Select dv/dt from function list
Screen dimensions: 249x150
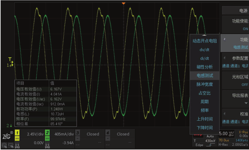(204, 50)
